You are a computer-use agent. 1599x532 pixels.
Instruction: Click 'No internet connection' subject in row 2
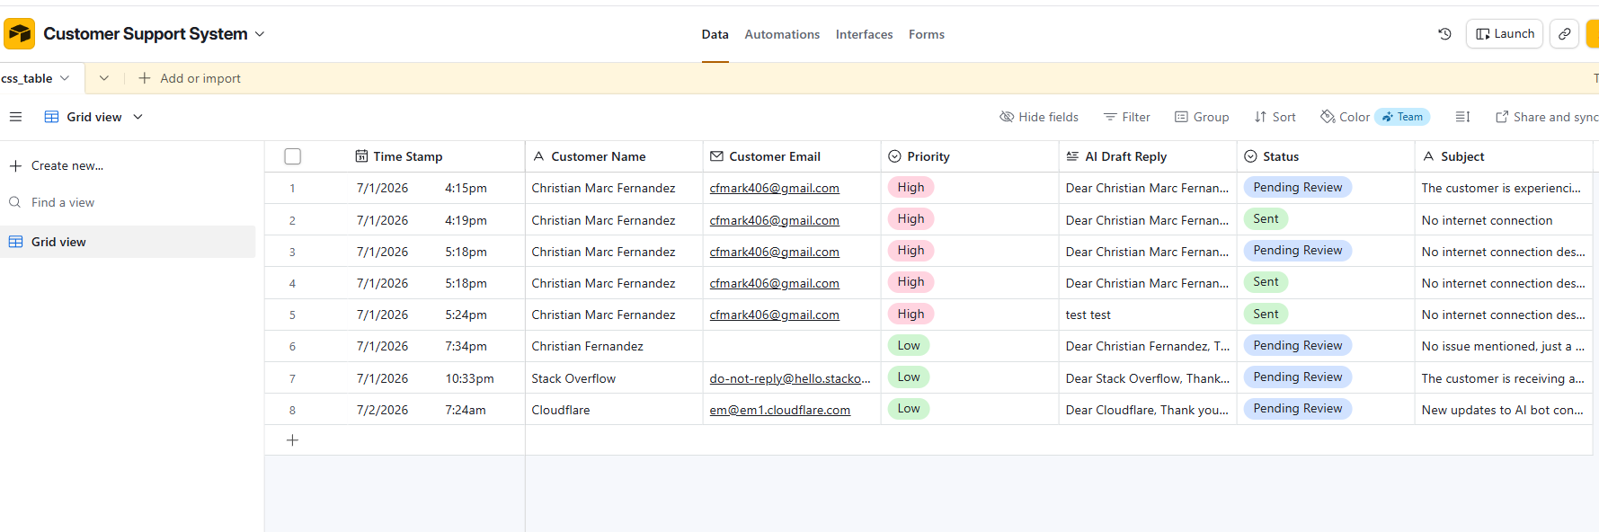(x=1487, y=220)
